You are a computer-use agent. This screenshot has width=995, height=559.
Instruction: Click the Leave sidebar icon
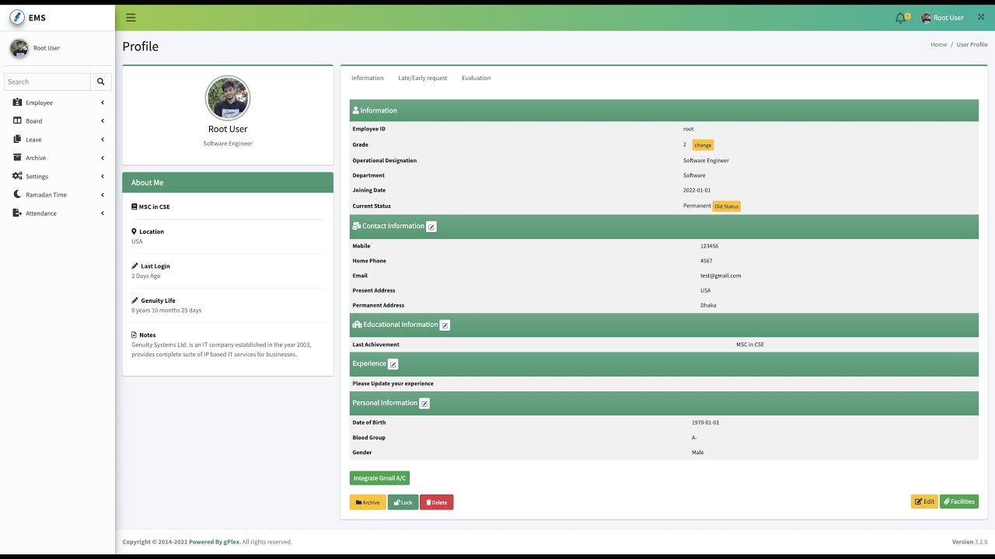tap(17, 139)
